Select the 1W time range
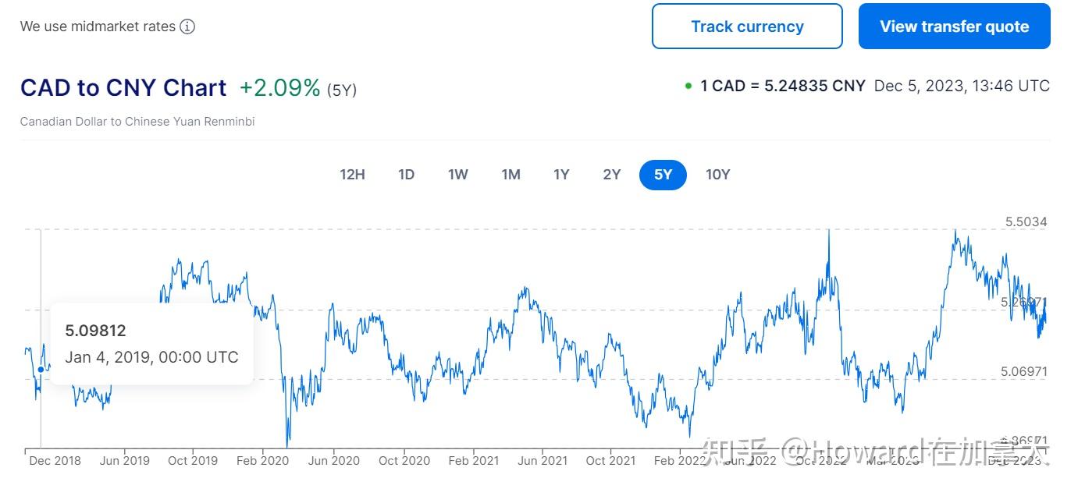 coord(457,175)
